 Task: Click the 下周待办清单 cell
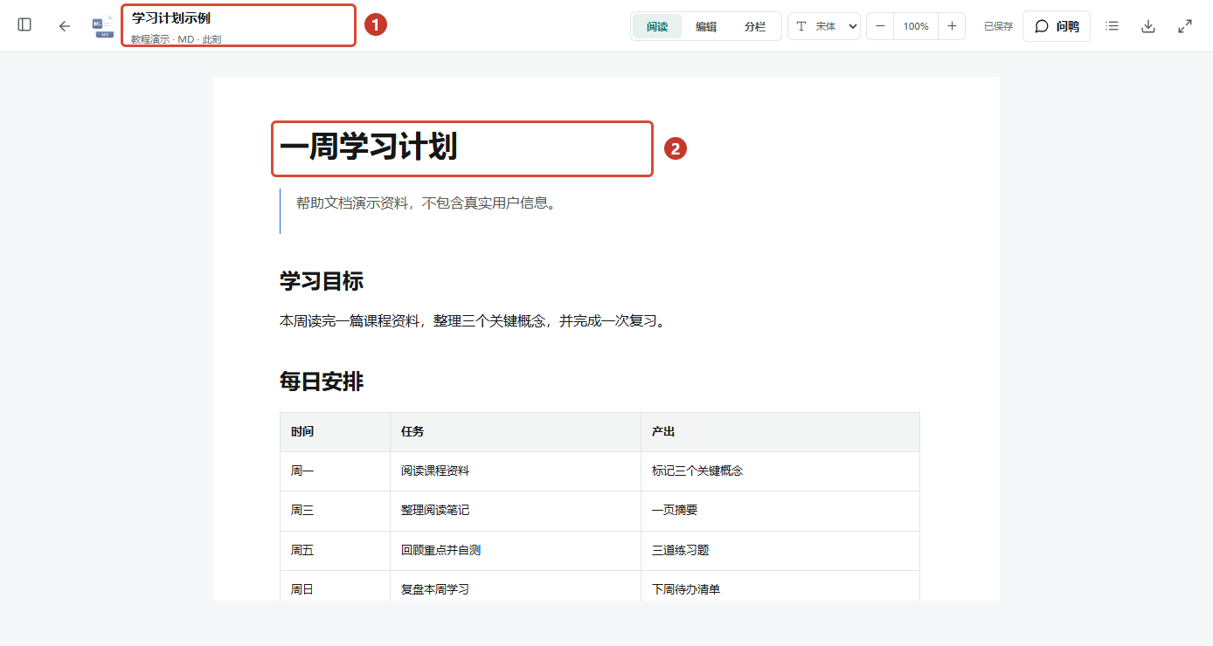780,586
